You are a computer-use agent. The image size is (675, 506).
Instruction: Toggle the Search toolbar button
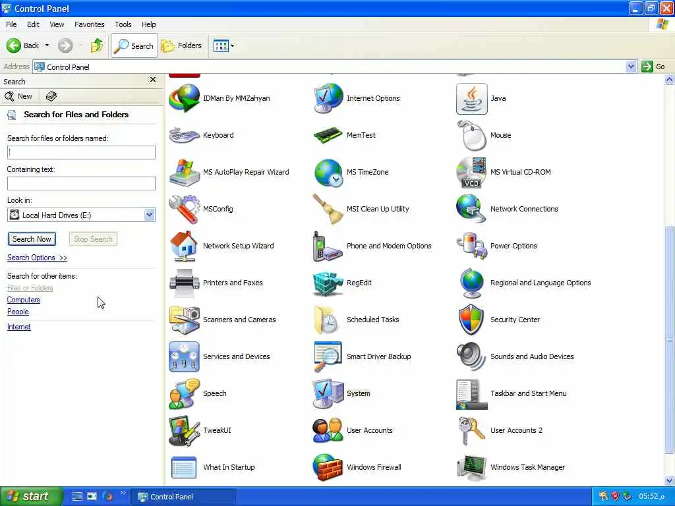click(134, 45)
